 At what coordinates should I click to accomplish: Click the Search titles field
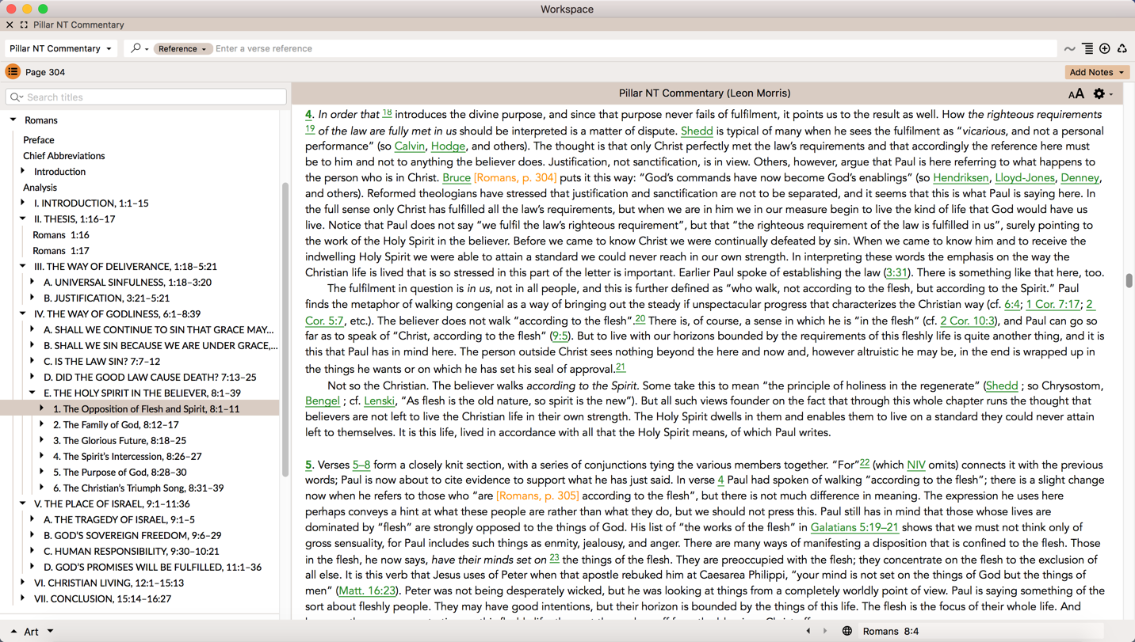pyautogui.click(x=146, y=97)
